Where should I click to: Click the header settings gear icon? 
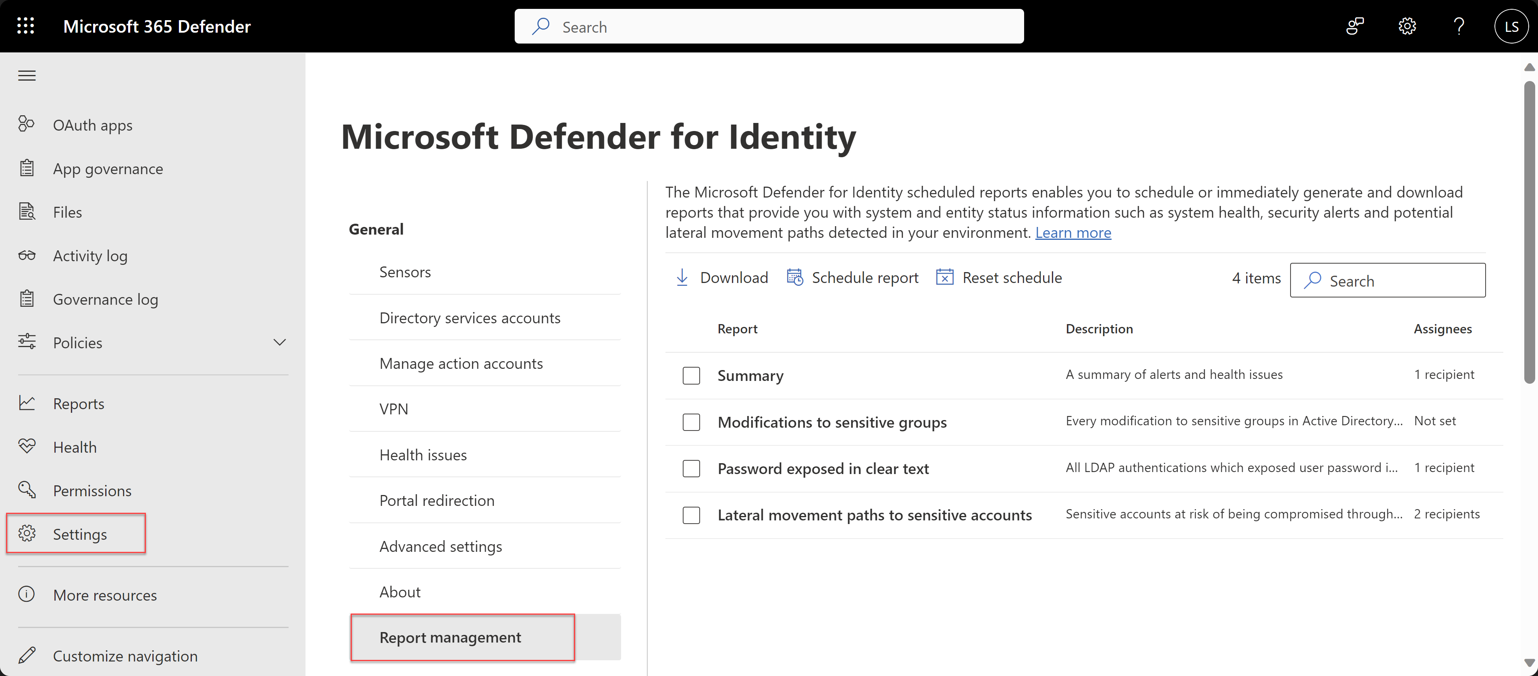(x=1407, y=26)
